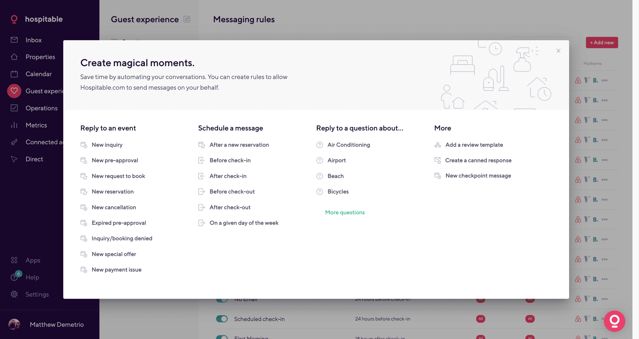Click the + Add new button
The width and height of the screenshot is (639, 339).
[602, 42]
